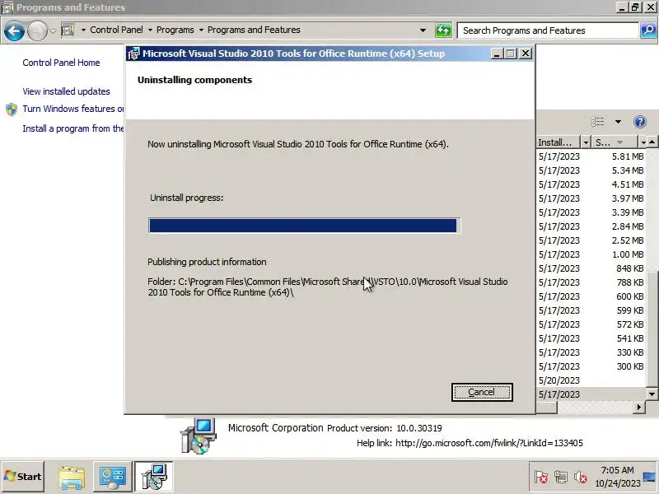Minimize the Visual Studio Tools Setup dialog

[x=497, y=54]
